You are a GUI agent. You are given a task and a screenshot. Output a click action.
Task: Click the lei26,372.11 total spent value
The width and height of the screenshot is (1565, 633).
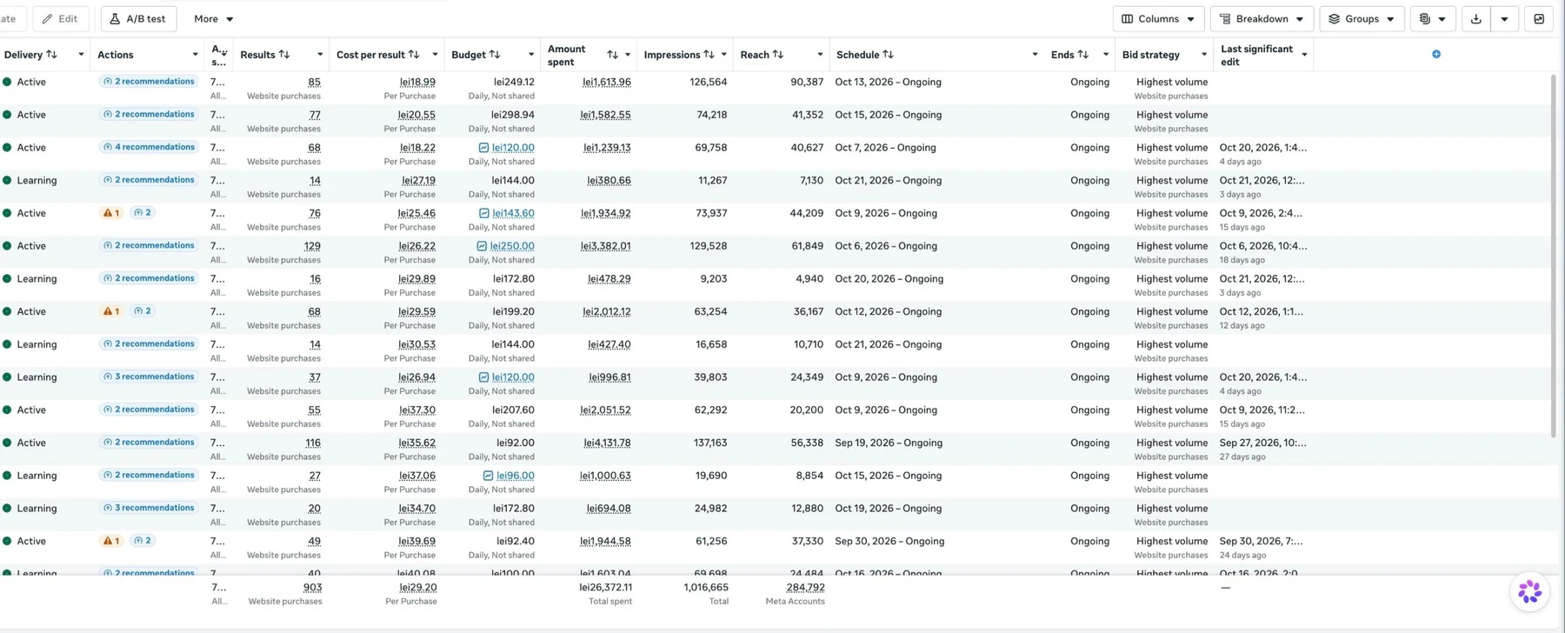click(606, 587)
